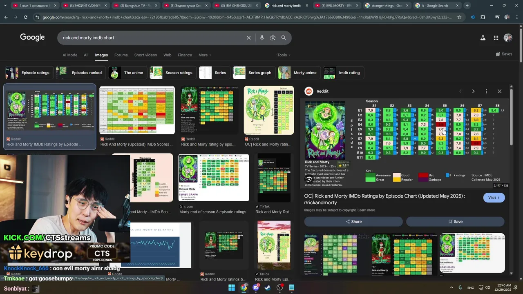Open the Windows Start menu
The height and width of the screenshot is (294, 523).
pos(232,287)
